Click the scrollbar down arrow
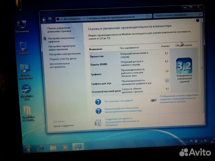 coord(203,123)
